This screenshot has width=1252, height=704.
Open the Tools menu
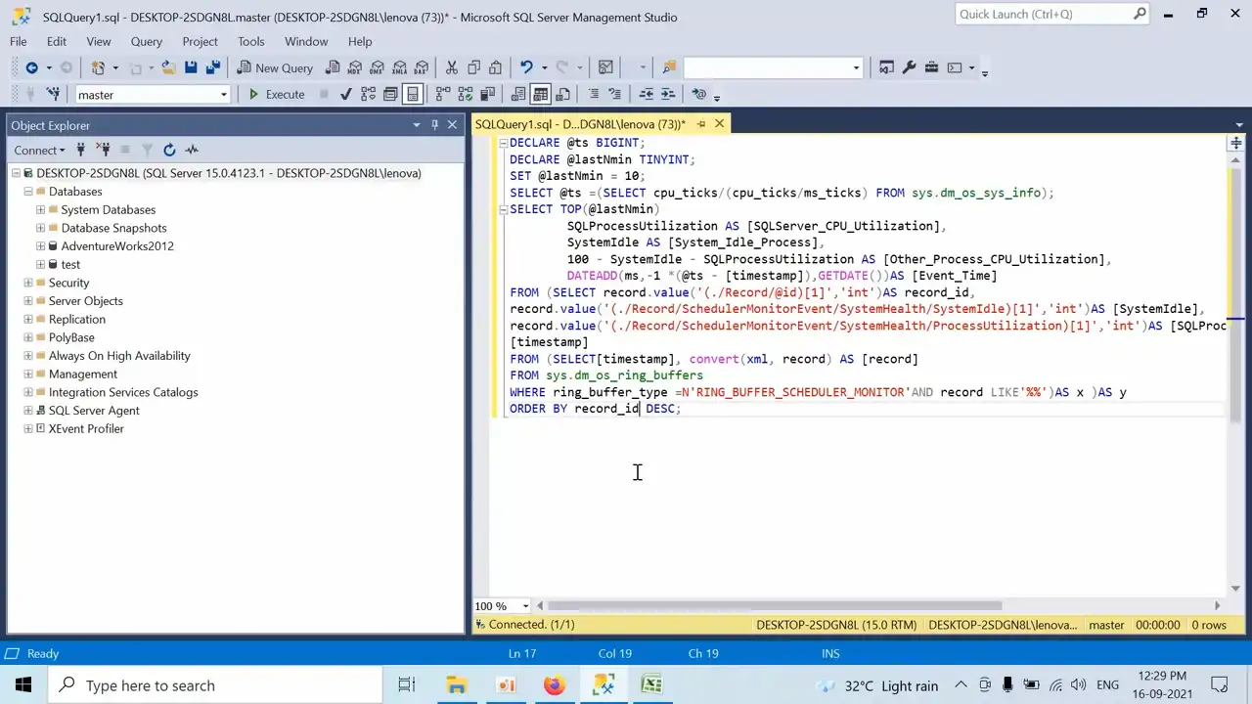click(250, 41)
